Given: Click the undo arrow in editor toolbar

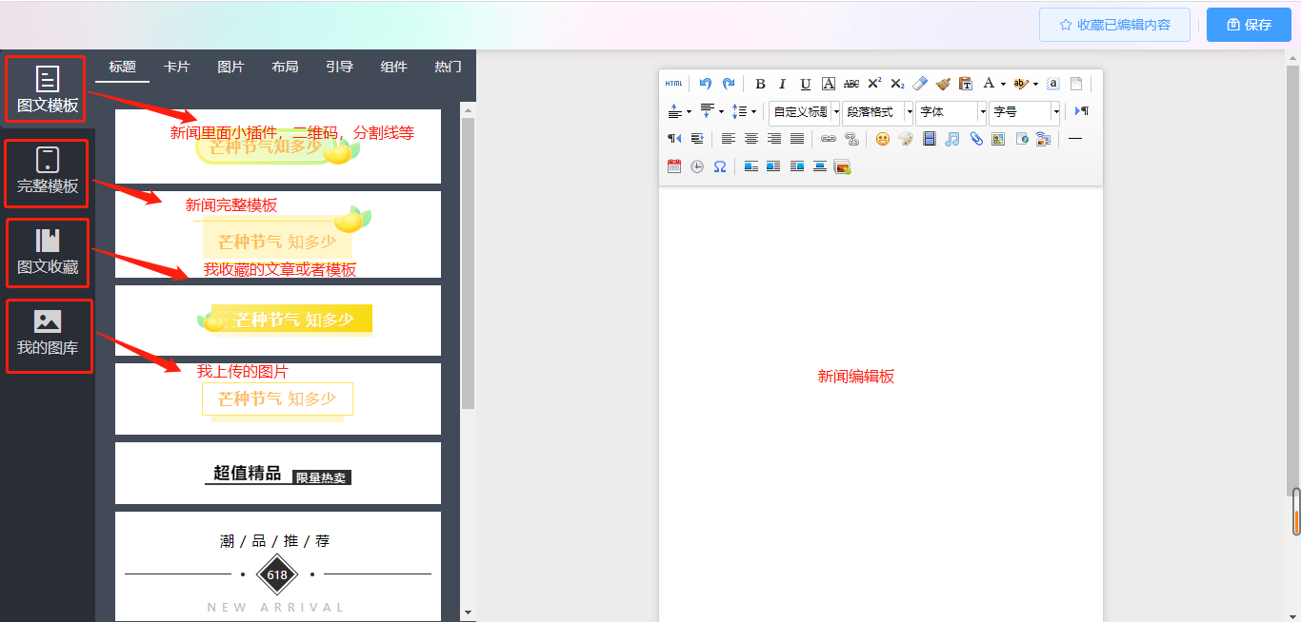Looking at the screenshot, I should coord(705,84).
